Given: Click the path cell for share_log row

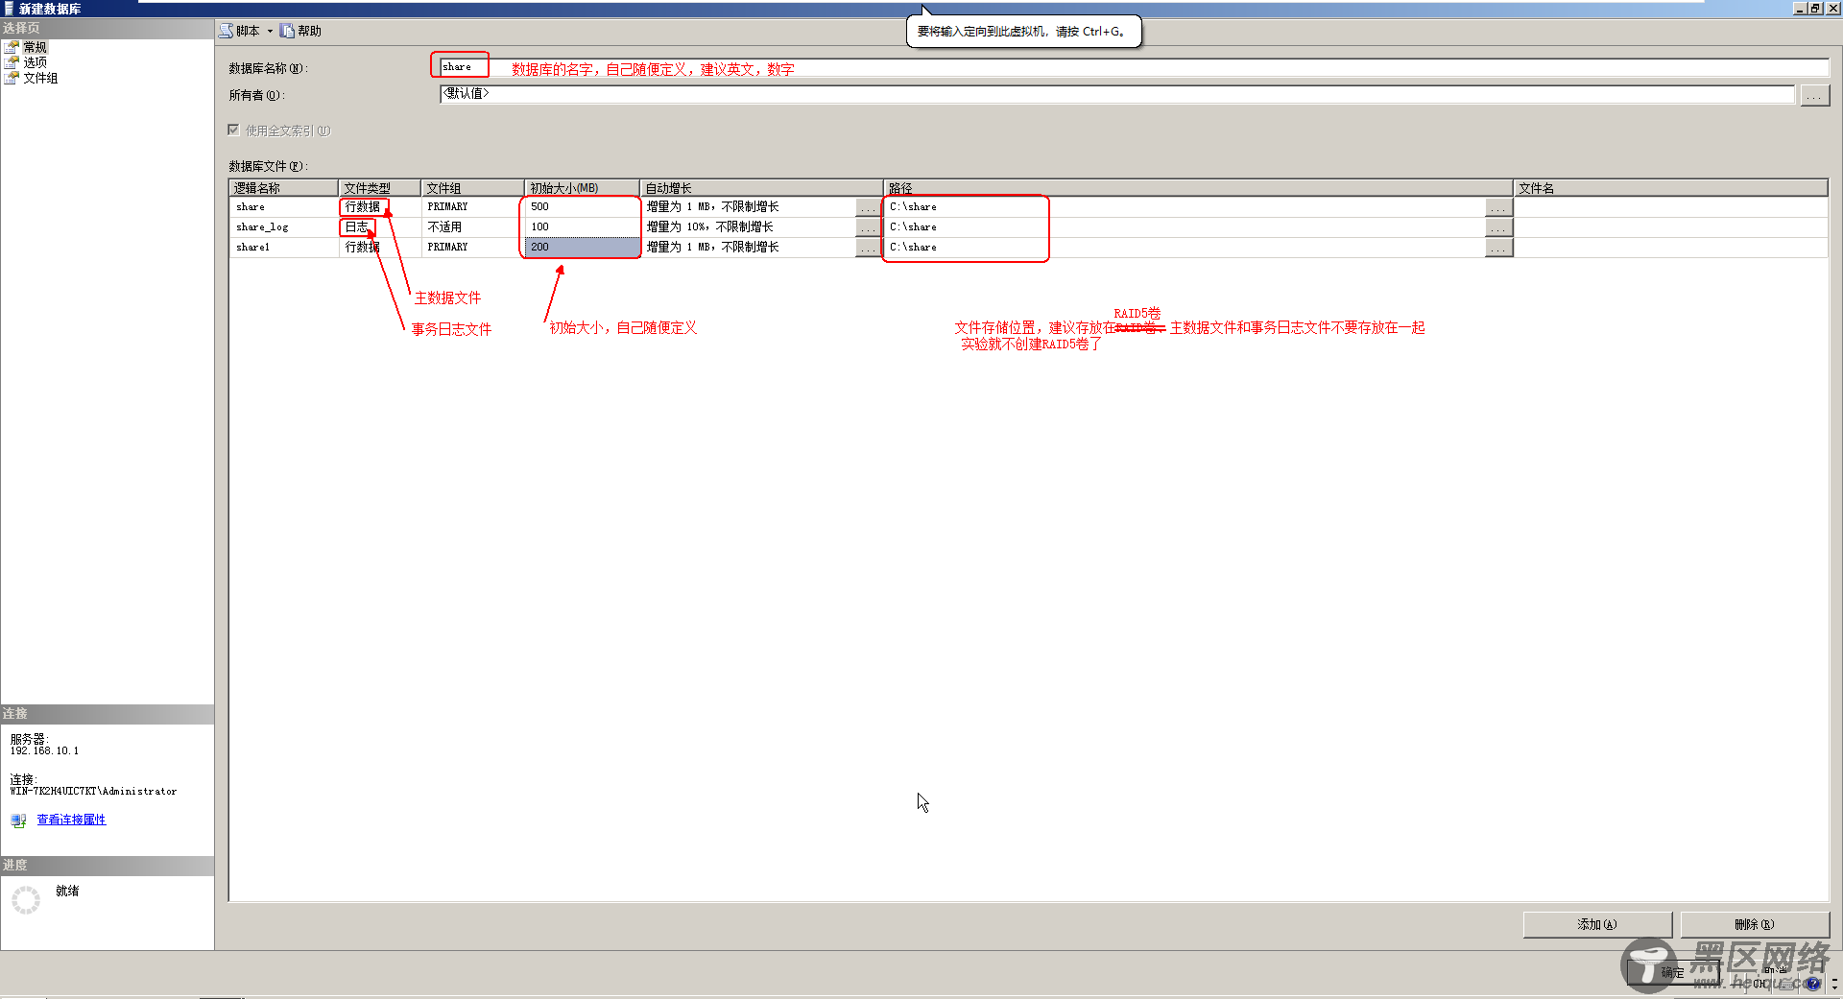Looking at the screenshot, I should click(1184, 227).
